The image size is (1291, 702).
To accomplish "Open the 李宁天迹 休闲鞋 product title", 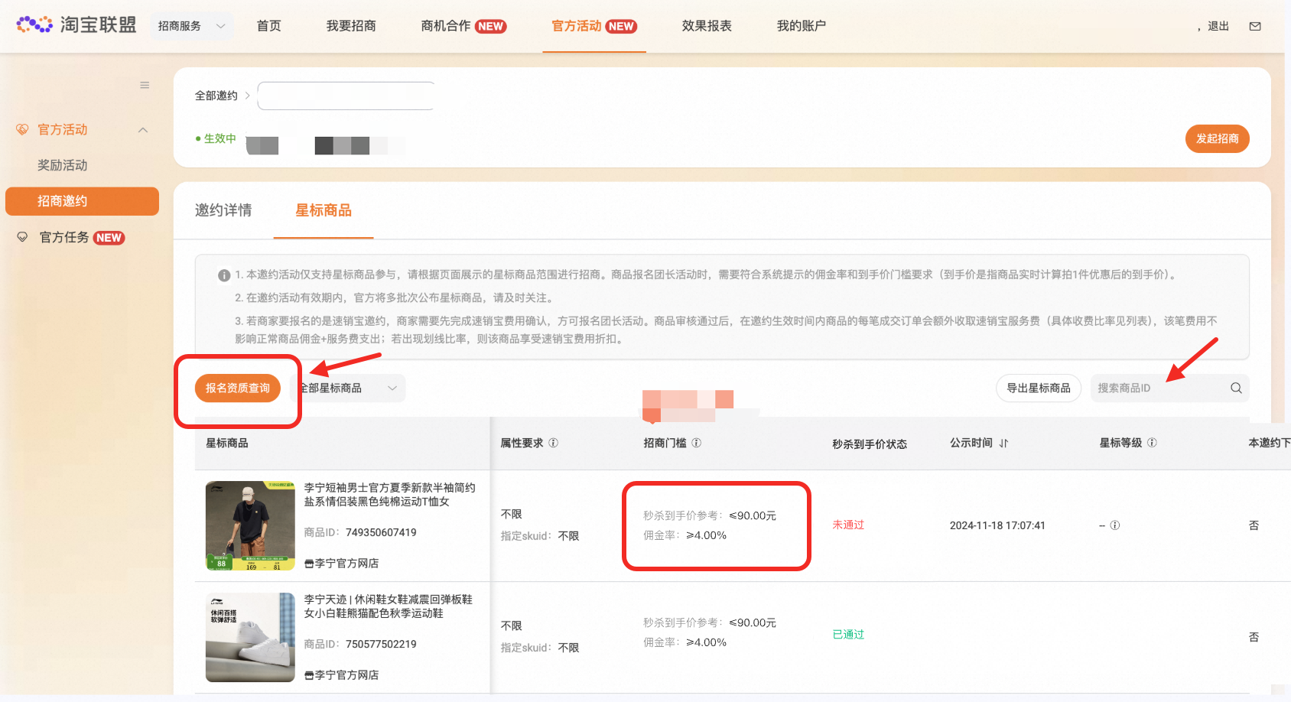I will 388,606.
